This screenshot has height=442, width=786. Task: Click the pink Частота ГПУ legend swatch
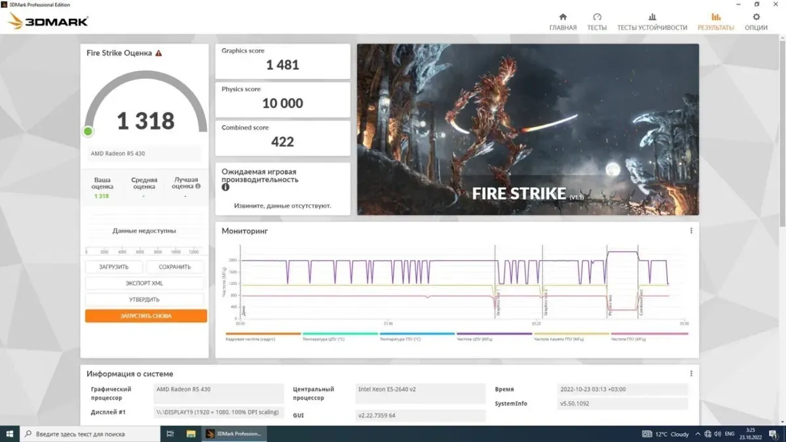[x=648, y=334]
